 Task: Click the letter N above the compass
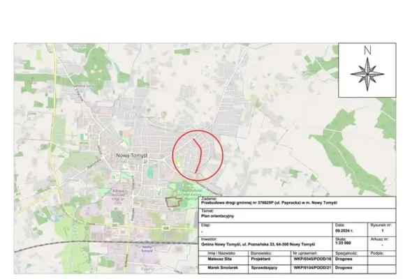click(x=368, y=50)
